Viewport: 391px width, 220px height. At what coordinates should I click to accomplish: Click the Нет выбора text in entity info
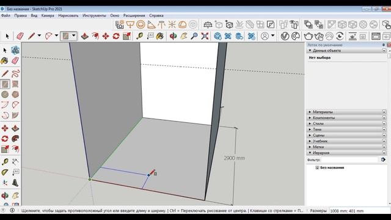[x=320, y=57]
